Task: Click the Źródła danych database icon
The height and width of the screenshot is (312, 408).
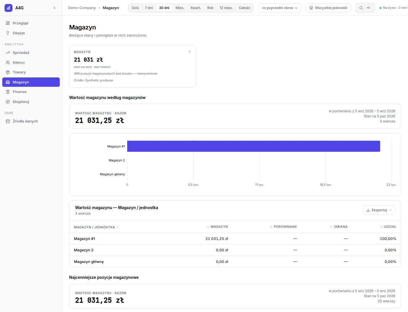Action: [x=8, y=121]
